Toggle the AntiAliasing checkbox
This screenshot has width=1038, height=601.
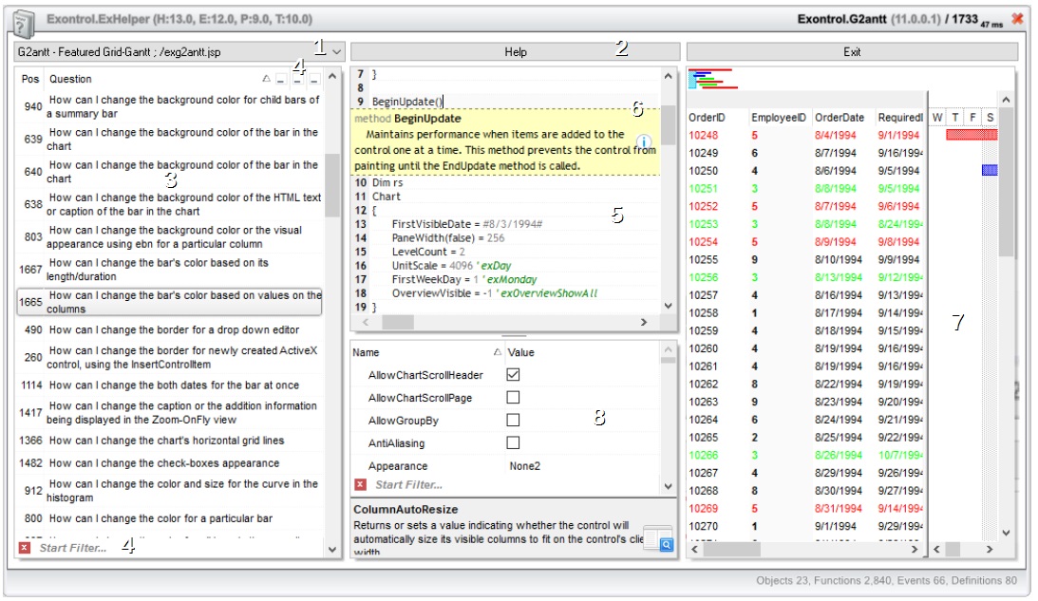(x=513, y=443)
